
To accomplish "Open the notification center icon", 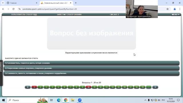I will pyautogui.click(x=178, y=100).
